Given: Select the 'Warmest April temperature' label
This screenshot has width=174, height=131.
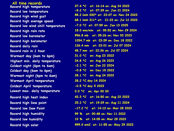Looking at the screenshot, I should [x=32, y=81].
